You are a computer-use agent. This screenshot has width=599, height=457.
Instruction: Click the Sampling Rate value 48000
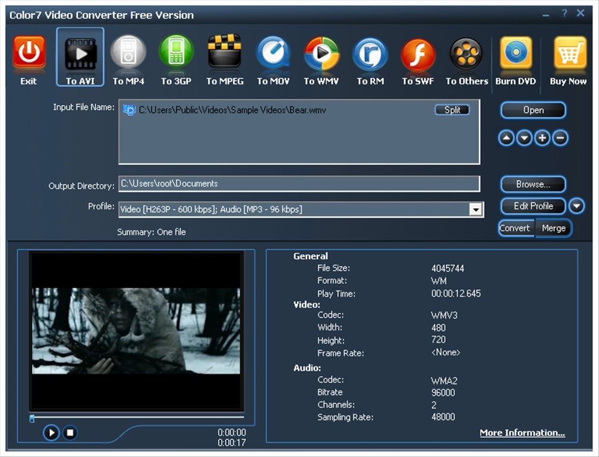443,417
